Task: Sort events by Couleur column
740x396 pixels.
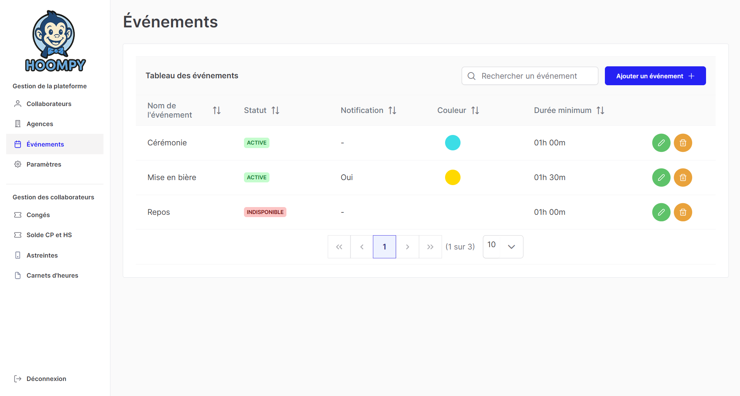Action: coord(475,111)
